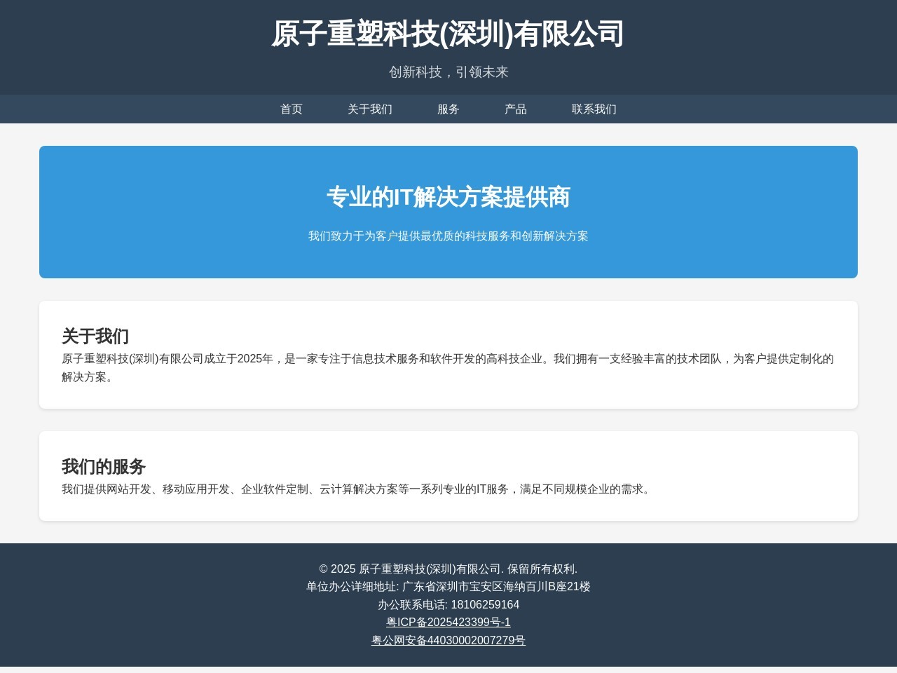Go to the 关于我们 nav item

pos(370,109)
